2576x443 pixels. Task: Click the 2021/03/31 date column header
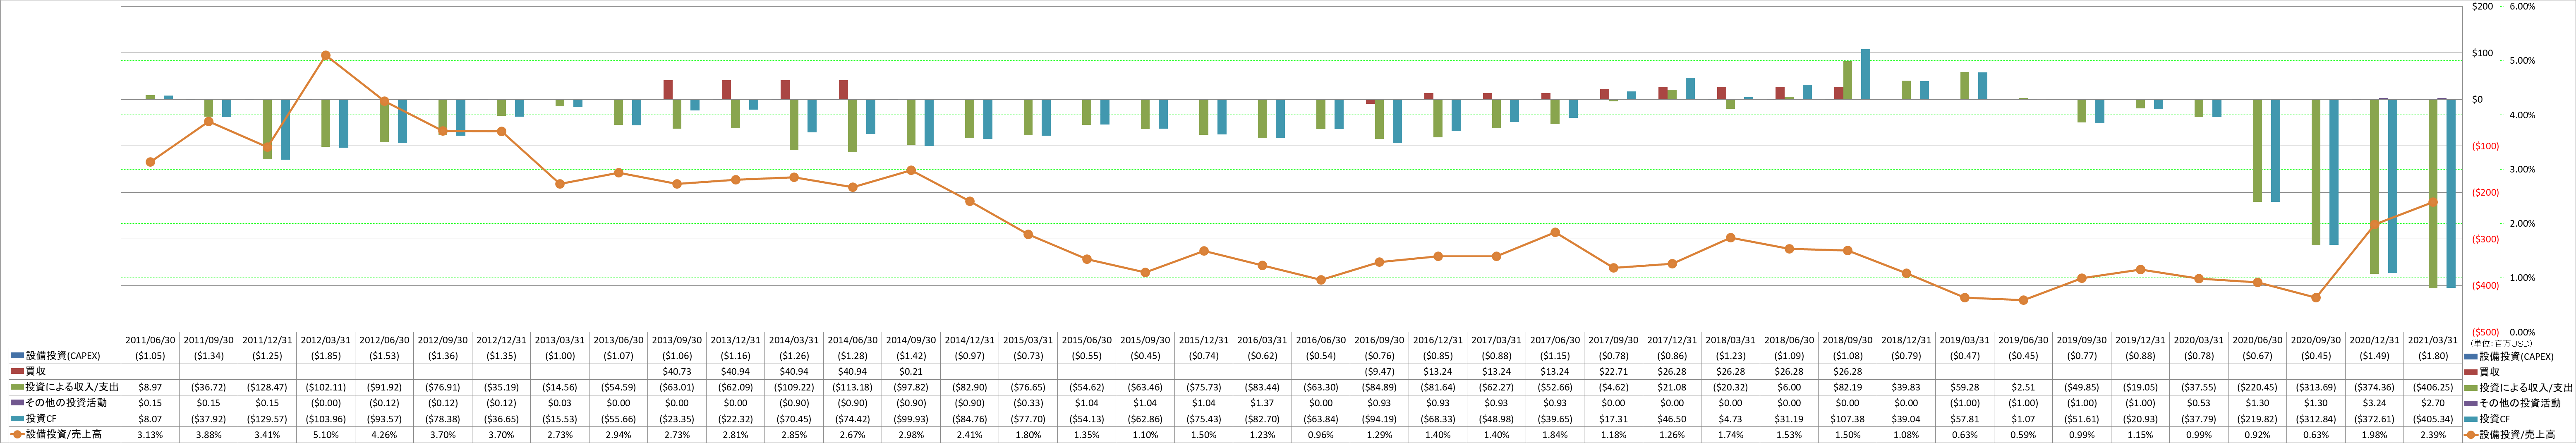point(2432,340)
